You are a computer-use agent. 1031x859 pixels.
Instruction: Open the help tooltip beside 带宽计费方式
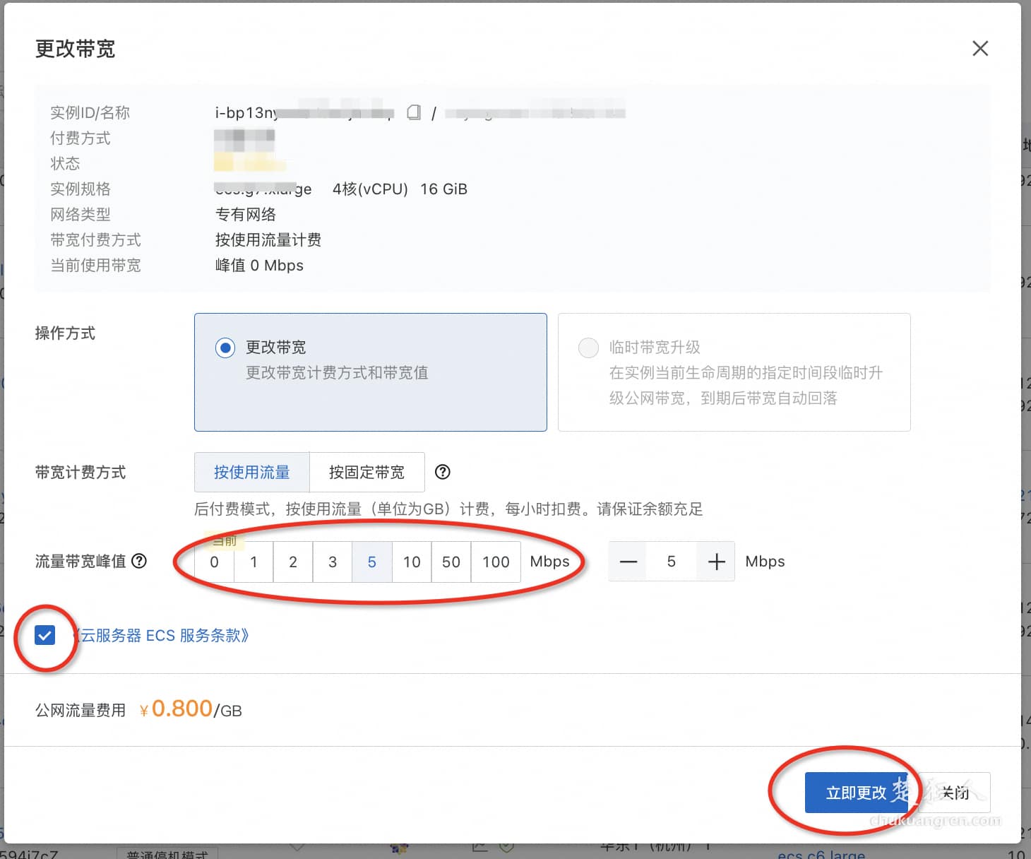pyautogui.click(x=443, y=472)
